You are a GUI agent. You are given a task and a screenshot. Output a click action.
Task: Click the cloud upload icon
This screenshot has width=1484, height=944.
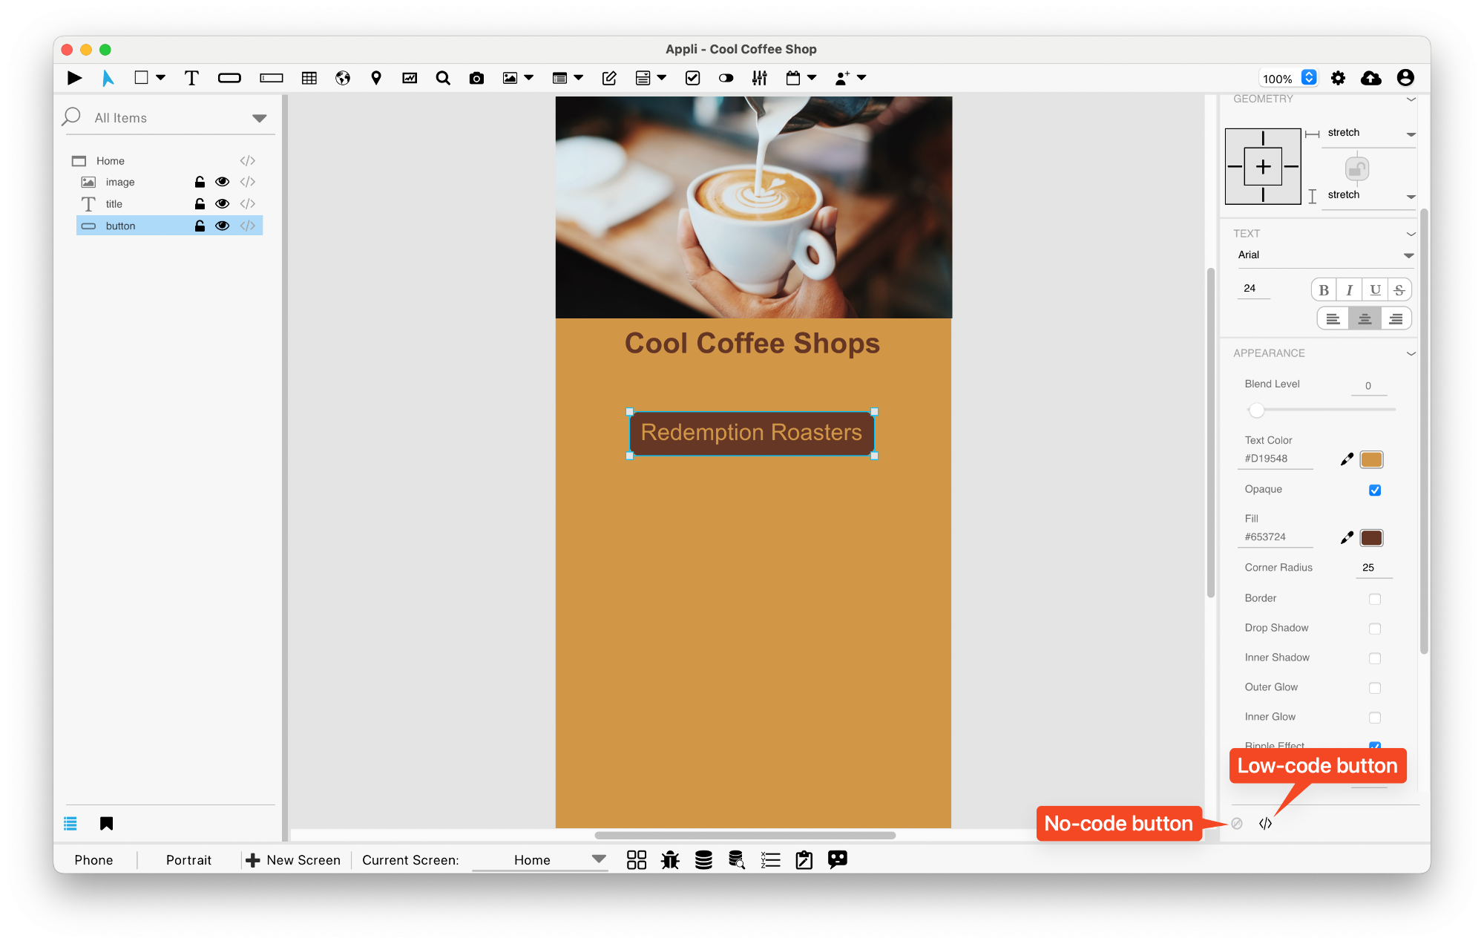[1371, 78]
